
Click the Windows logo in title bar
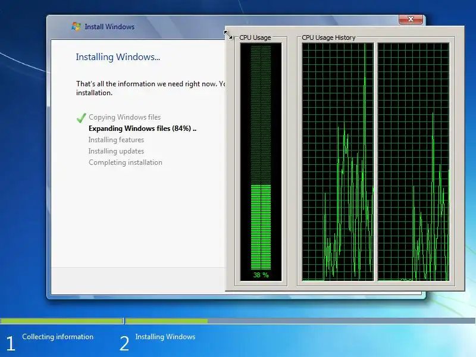click(x=76, y=26)
